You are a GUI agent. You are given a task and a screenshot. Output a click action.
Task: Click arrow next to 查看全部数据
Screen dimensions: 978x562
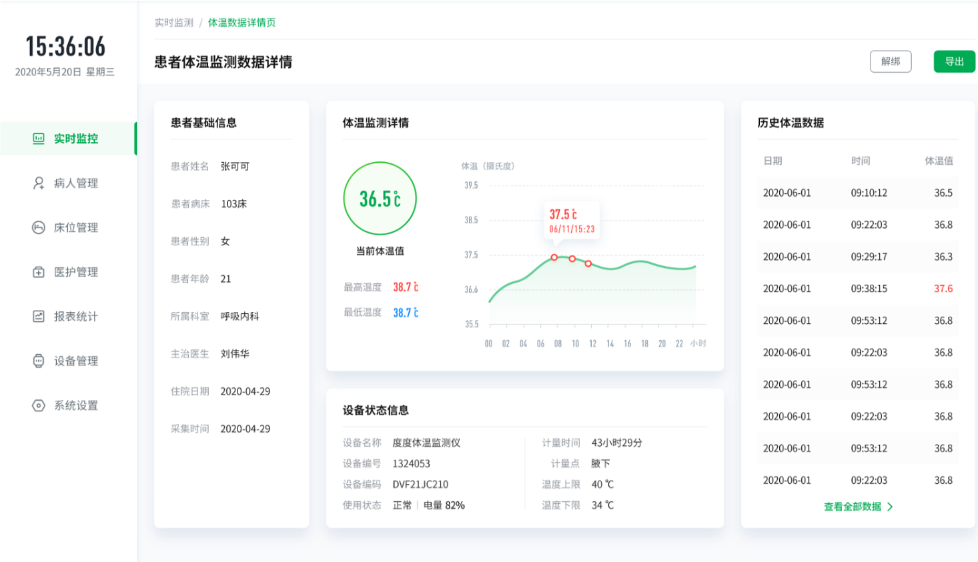point(890,507)
